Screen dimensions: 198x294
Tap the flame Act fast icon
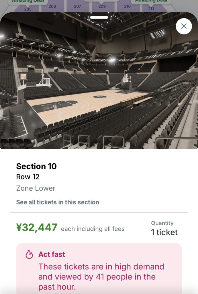tap(29, 254)
